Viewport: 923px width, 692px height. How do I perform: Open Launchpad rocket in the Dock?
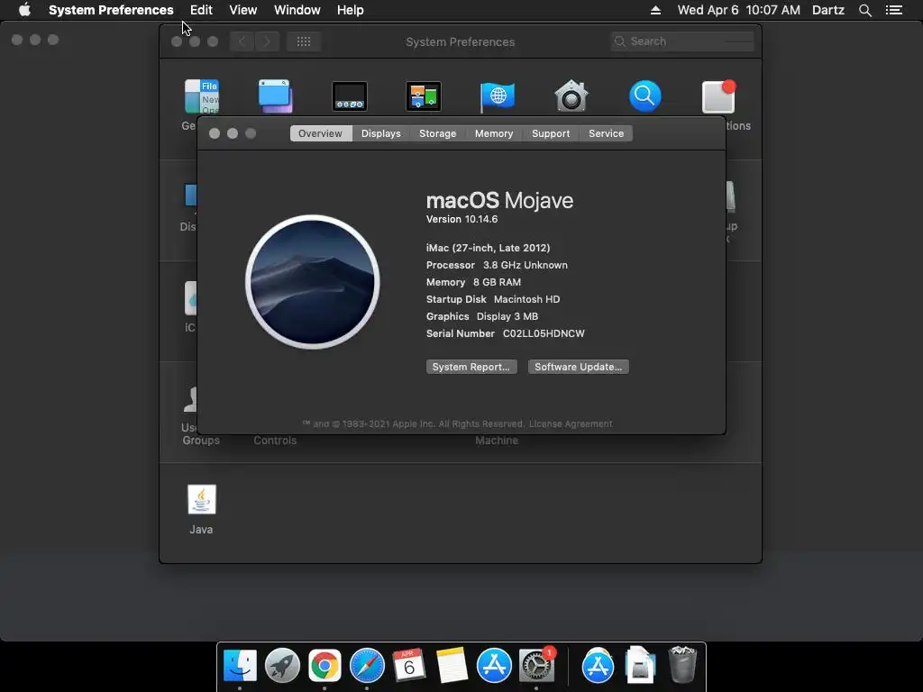coord(282,666)
